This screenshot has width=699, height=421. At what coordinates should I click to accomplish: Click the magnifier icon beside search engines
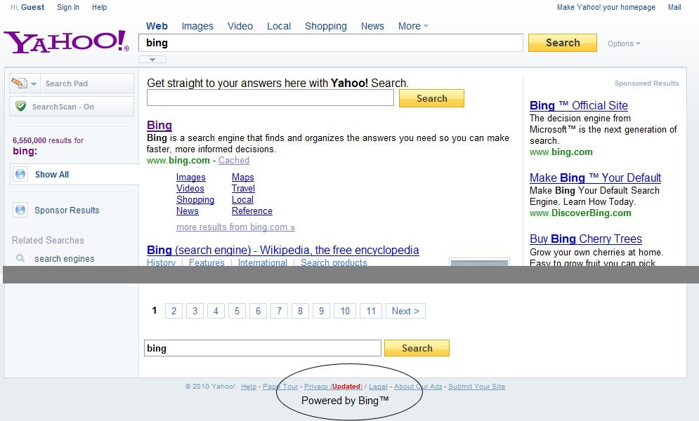pos(20,258)
